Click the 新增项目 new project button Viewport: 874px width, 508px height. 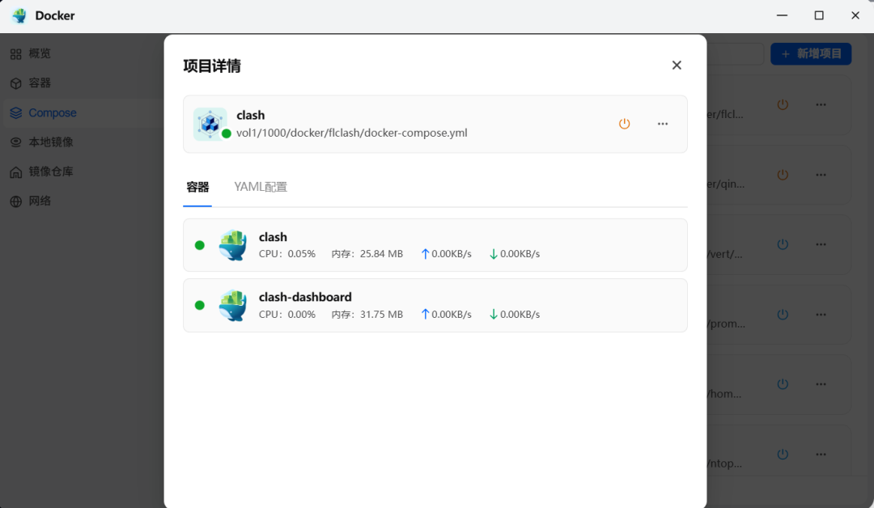810,53
